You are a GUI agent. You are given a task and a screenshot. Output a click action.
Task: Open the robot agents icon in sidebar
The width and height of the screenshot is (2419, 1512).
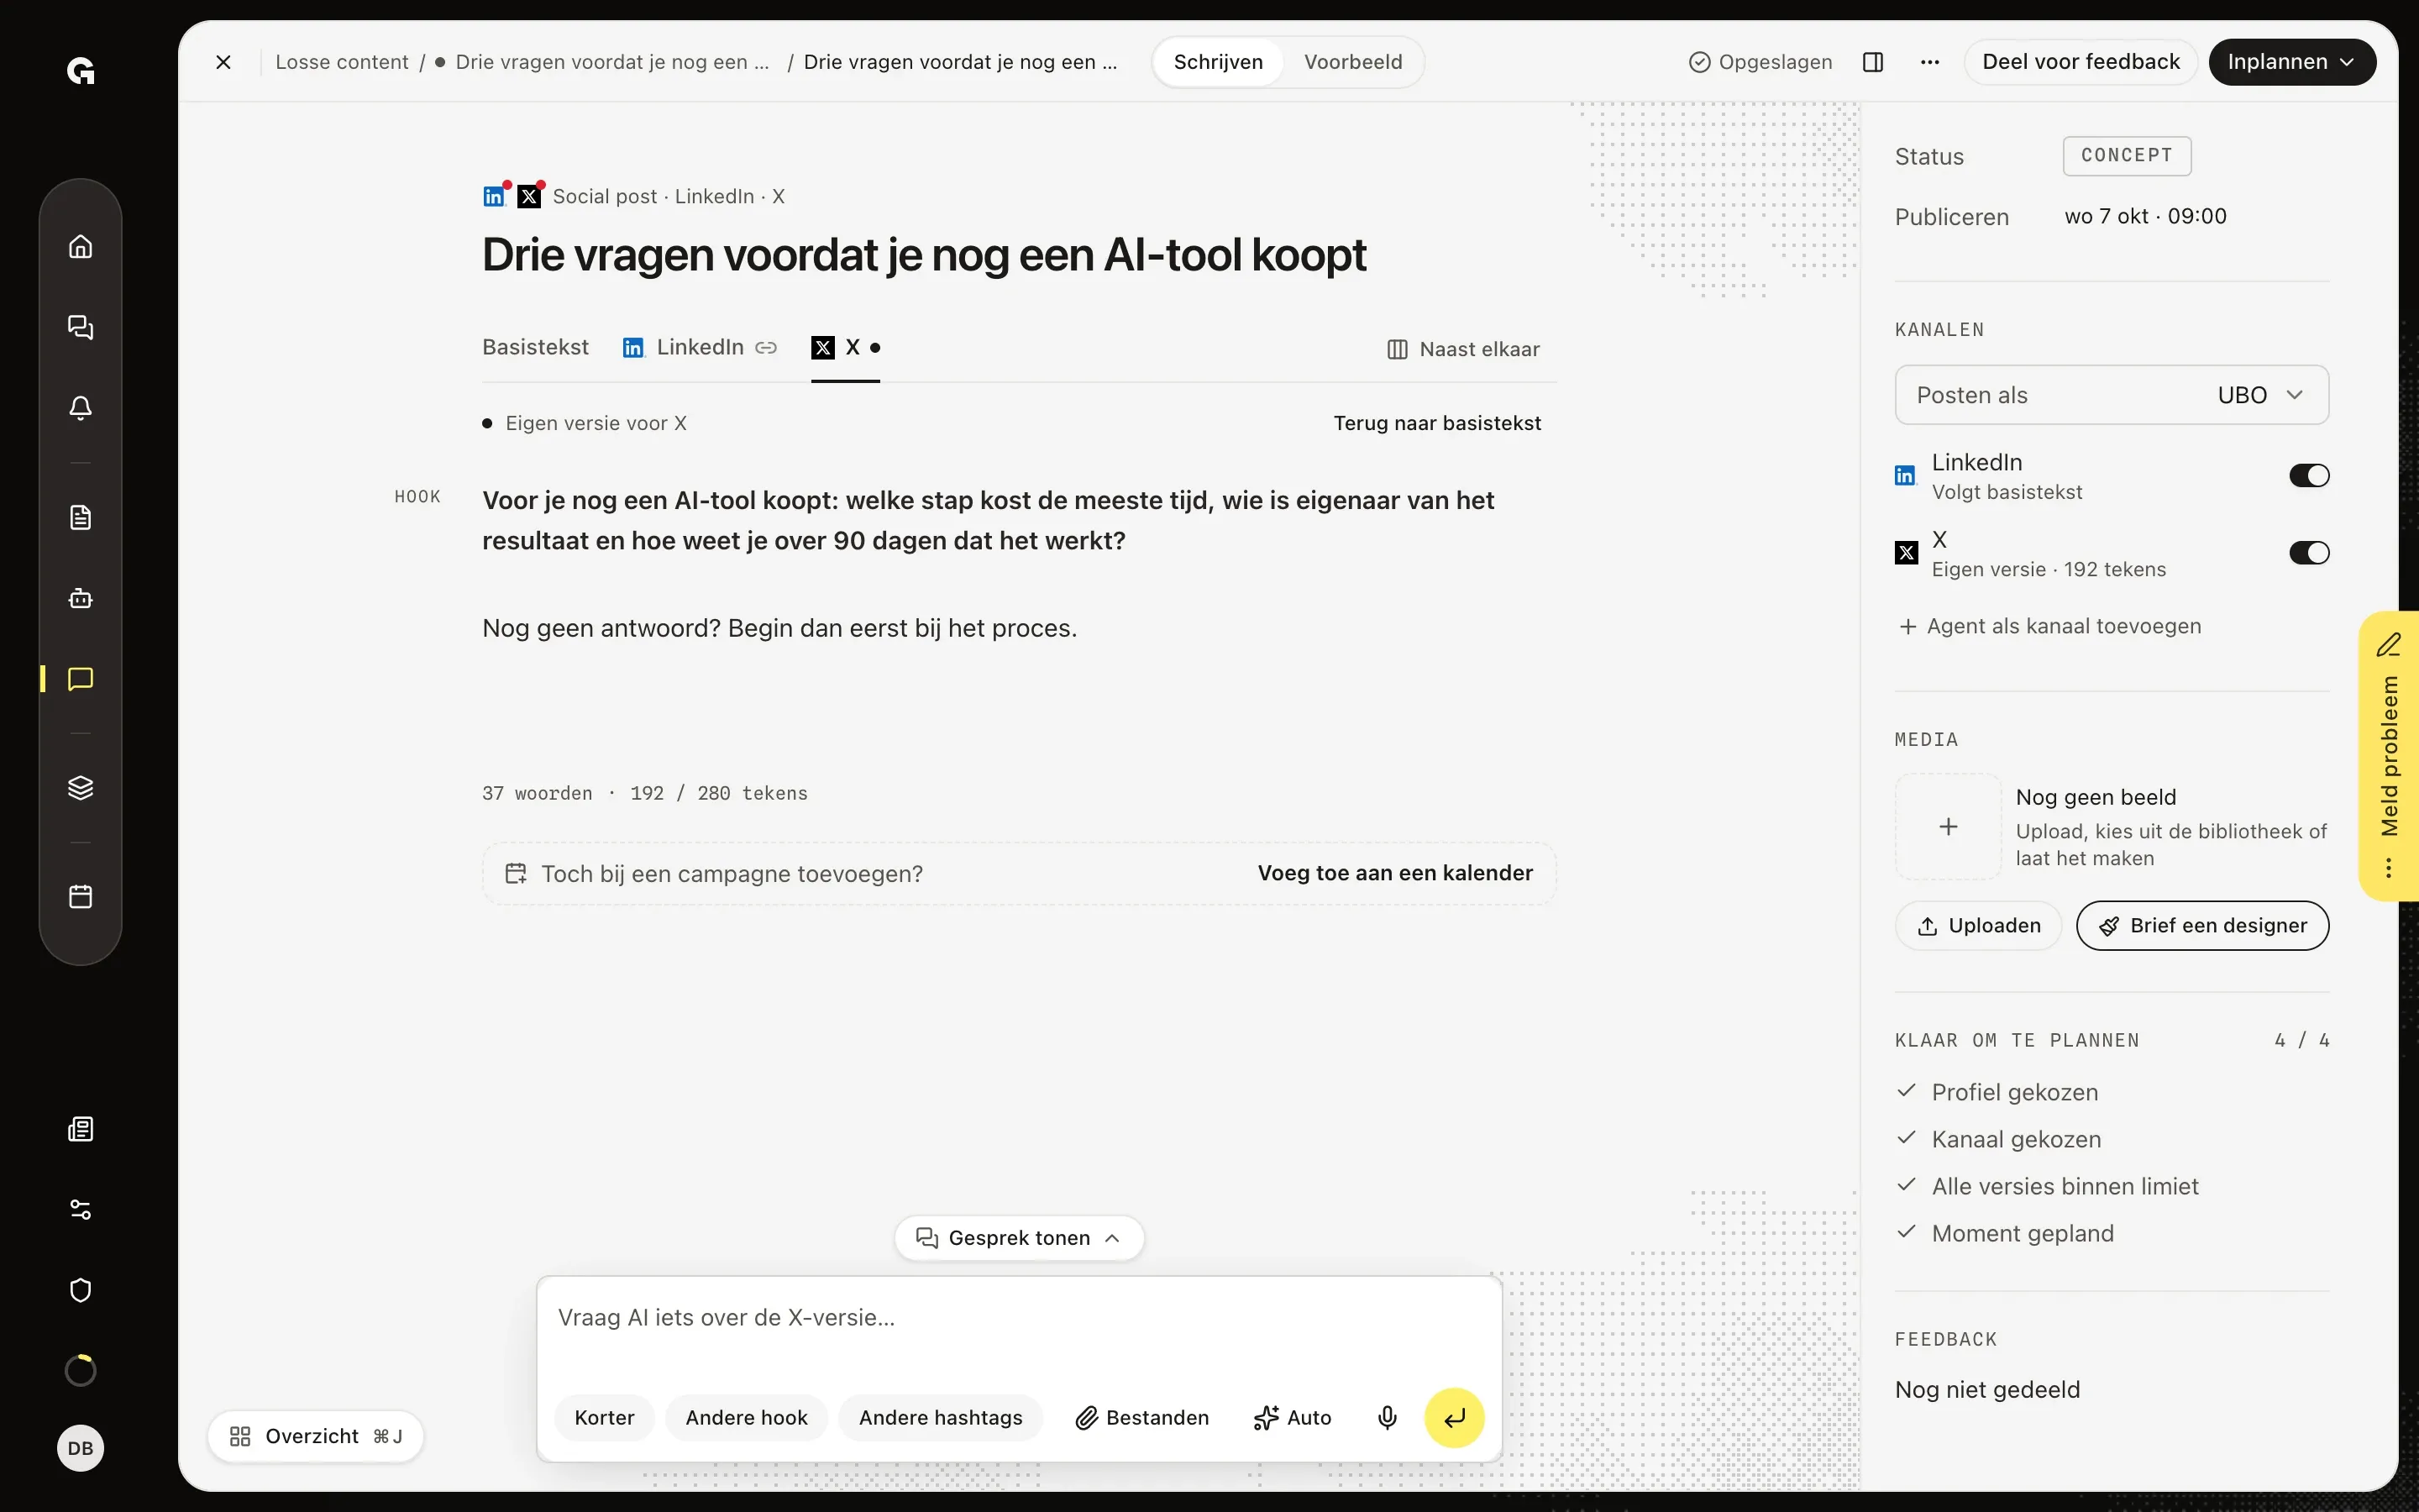click(x=81, y=598)
